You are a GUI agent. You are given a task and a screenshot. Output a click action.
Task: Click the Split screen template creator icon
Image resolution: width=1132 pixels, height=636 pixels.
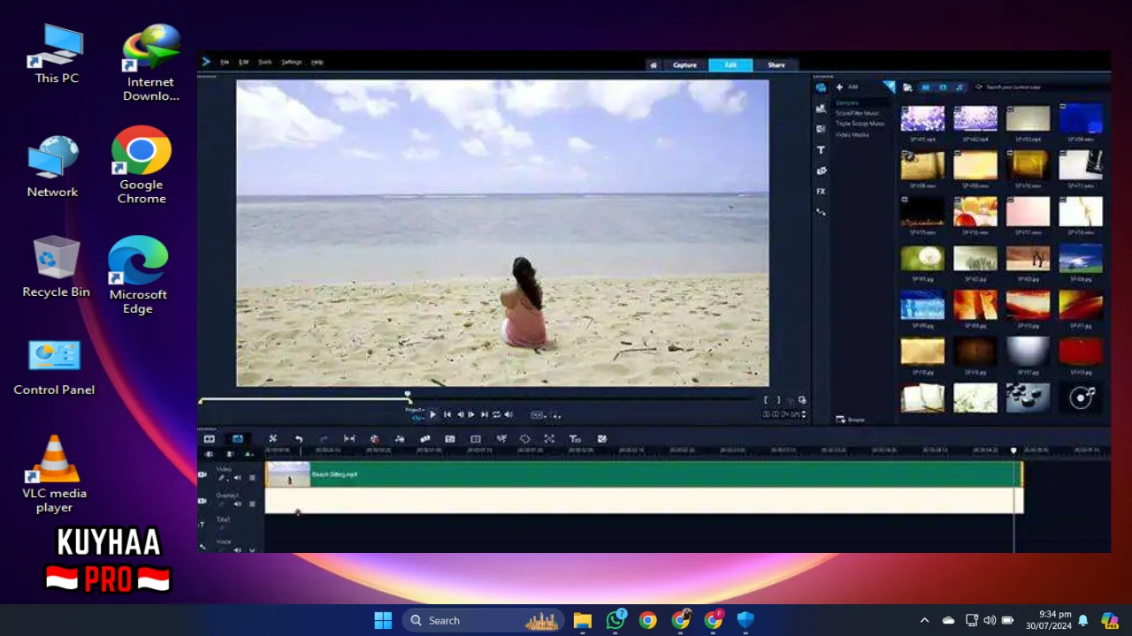[476, 439]
